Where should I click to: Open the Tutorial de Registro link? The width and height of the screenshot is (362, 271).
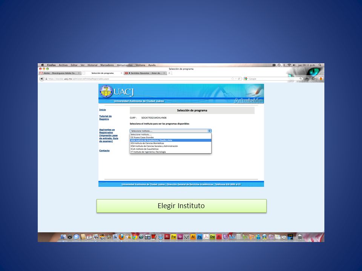[x=105, y=117]
